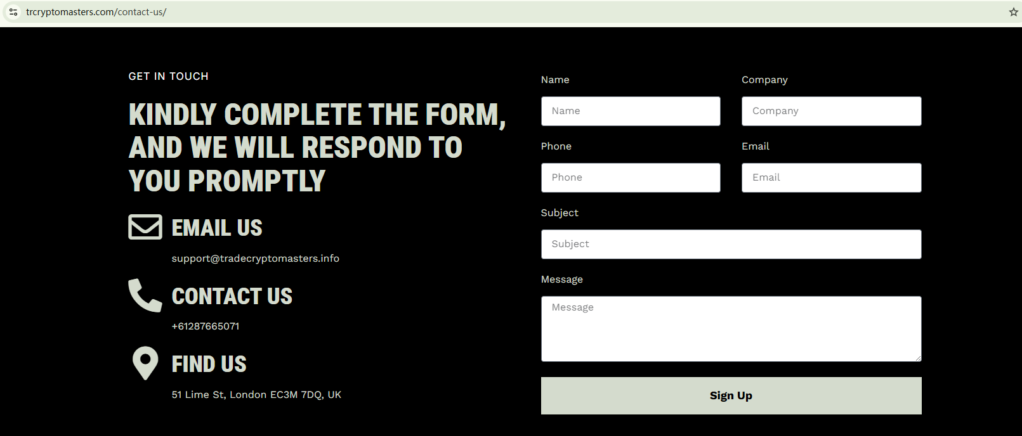Click the support@tradecryptomasters.info email address
The height and width of the screenshot is (436, 1022).
coord(255,259)
